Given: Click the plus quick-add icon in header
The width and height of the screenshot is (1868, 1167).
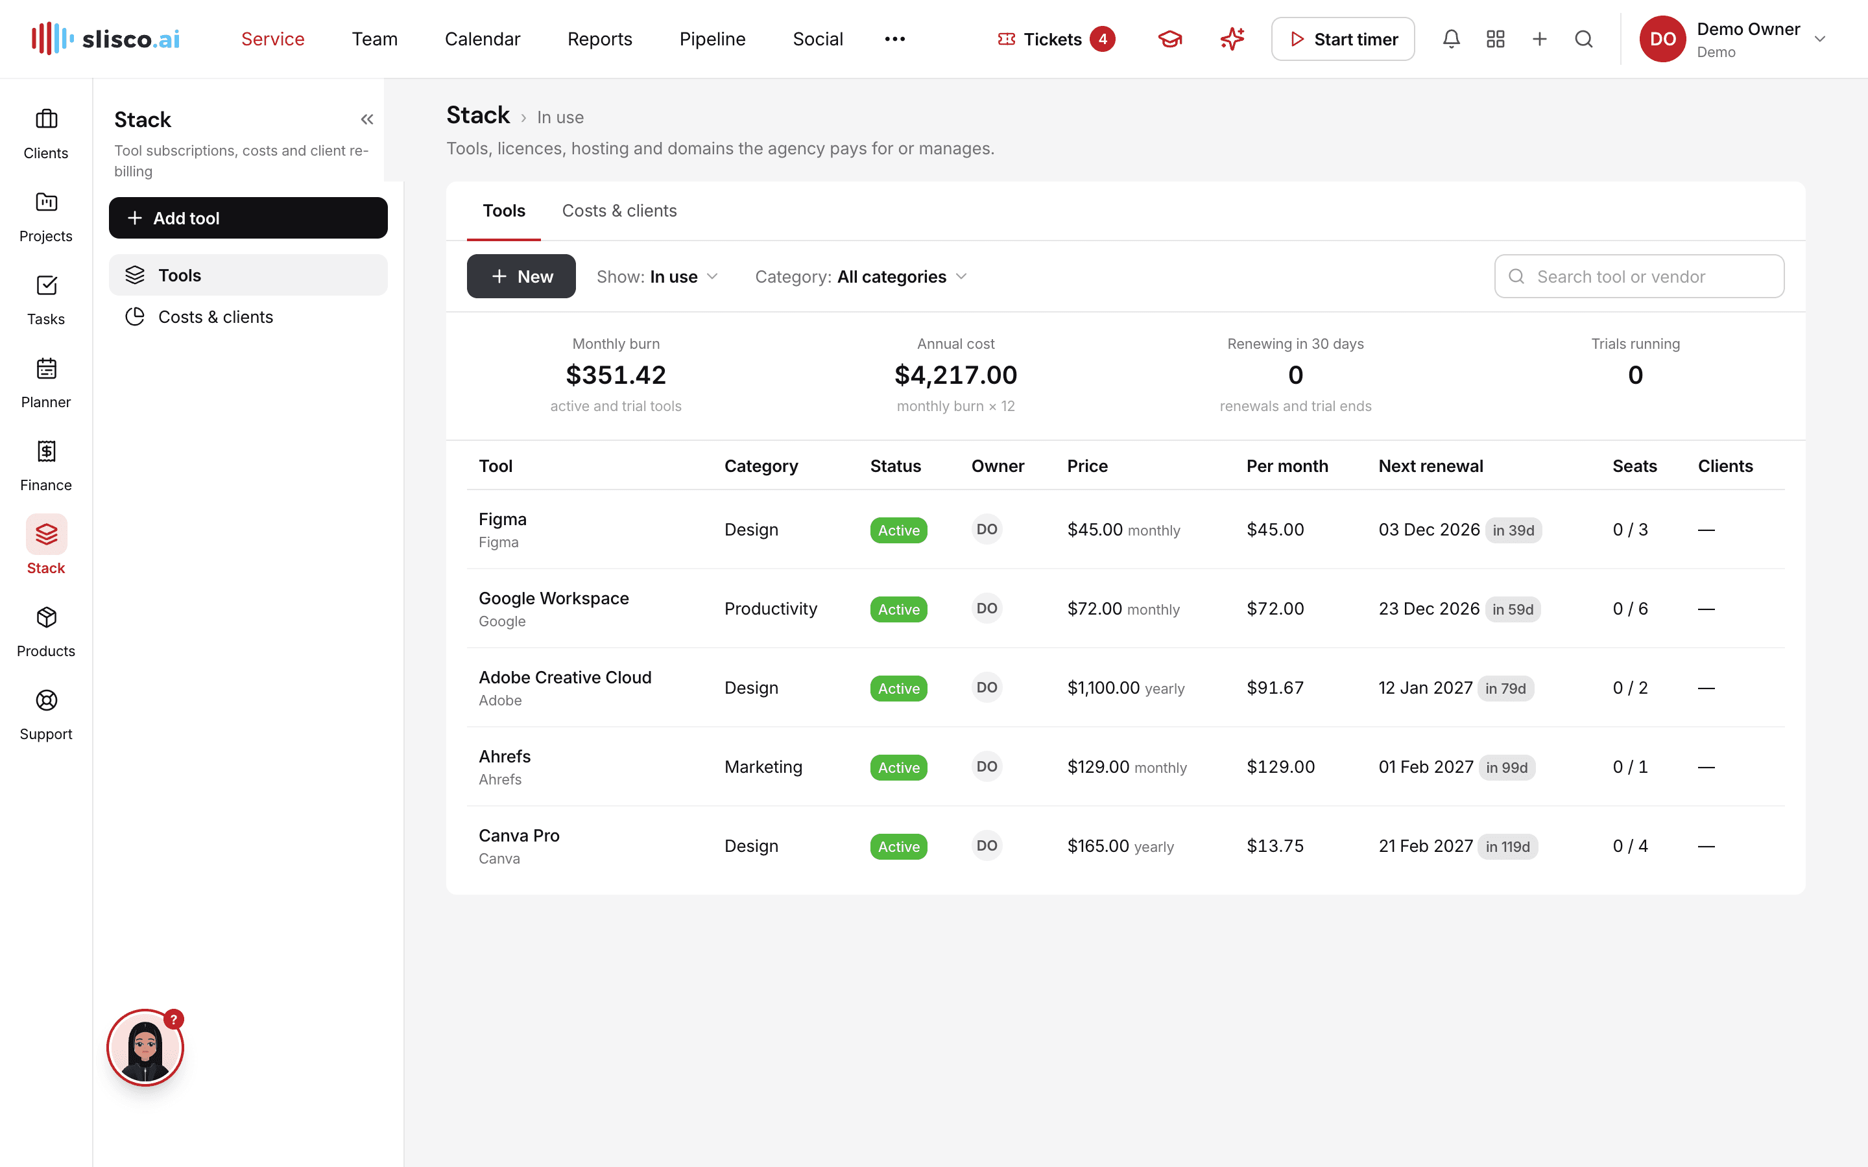Looking at the screenshot, I should tap(1539, 39).
